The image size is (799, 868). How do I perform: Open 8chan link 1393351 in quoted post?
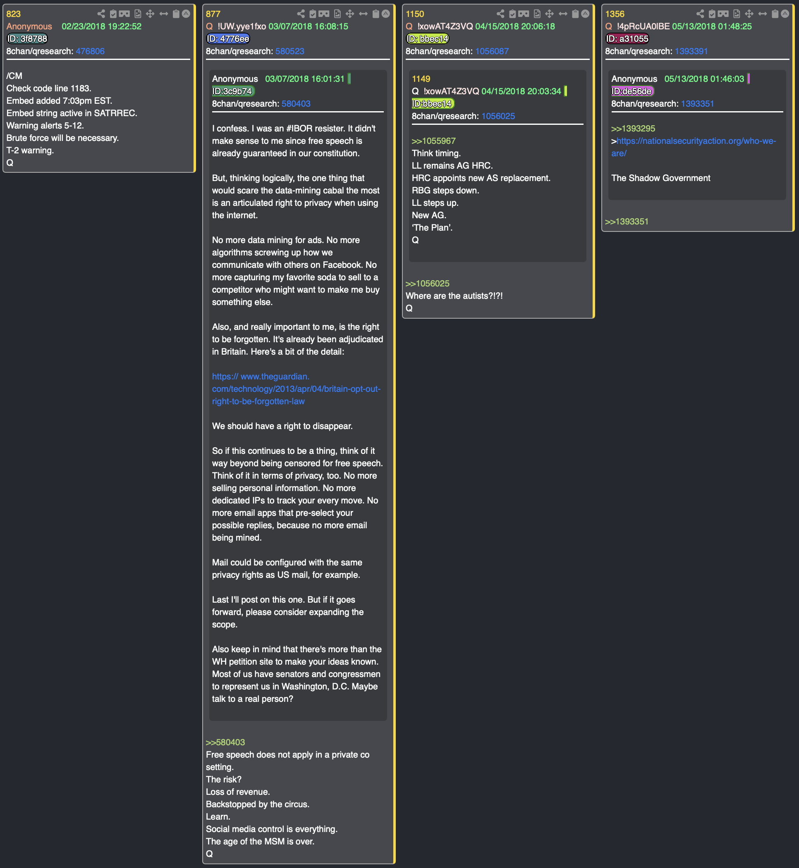[697, 104]
